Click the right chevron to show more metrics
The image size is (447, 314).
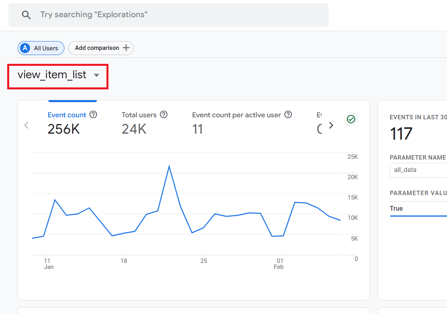click(x=331, y=125)
